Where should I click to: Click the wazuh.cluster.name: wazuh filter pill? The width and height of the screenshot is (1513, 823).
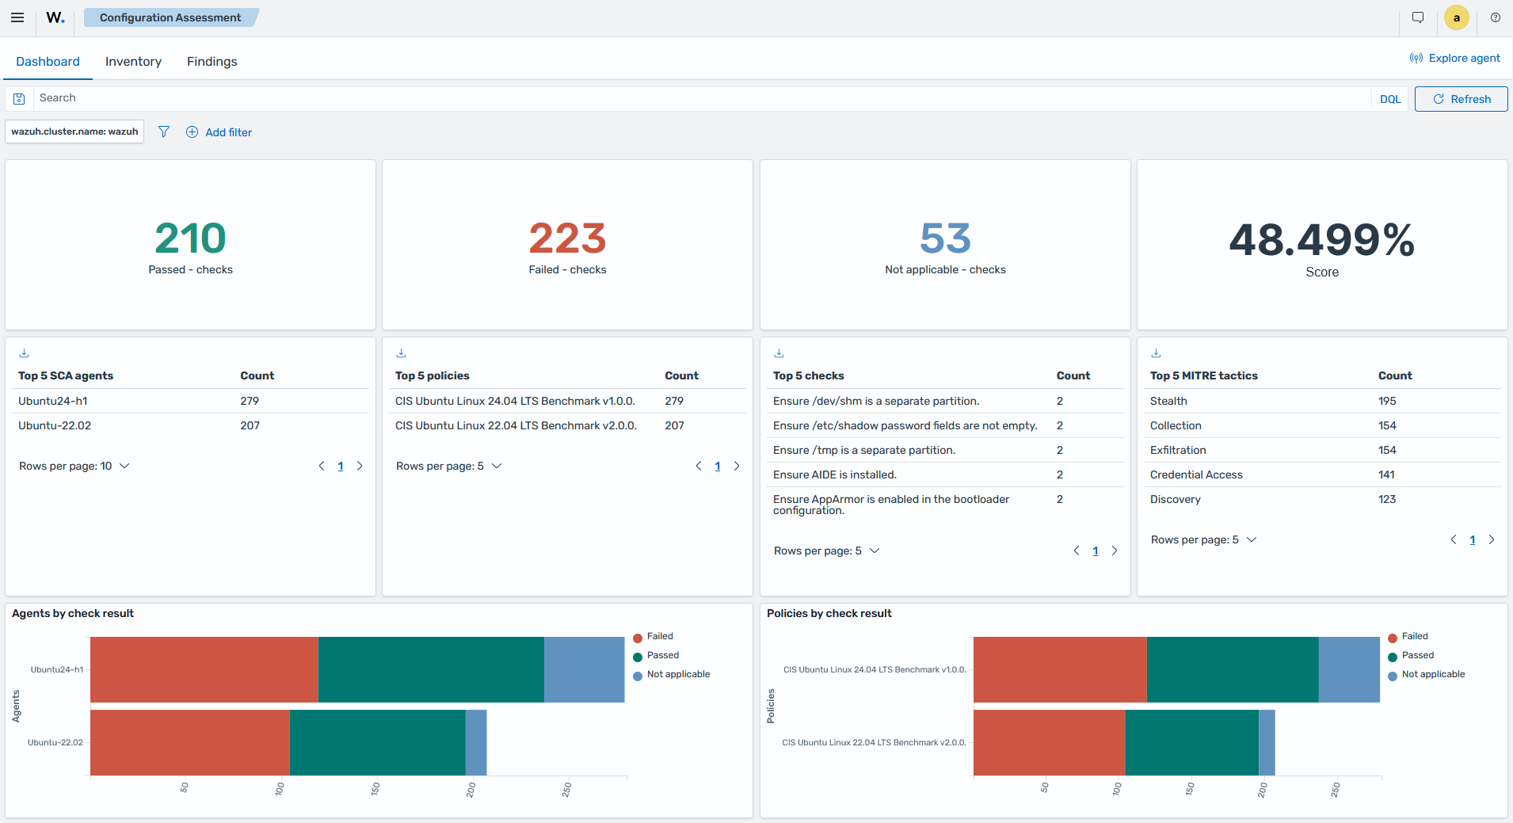click(x=74, y=131)
